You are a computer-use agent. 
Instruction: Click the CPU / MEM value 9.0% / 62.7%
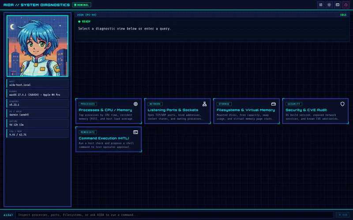pyautogui.click(x=18, y=135)
